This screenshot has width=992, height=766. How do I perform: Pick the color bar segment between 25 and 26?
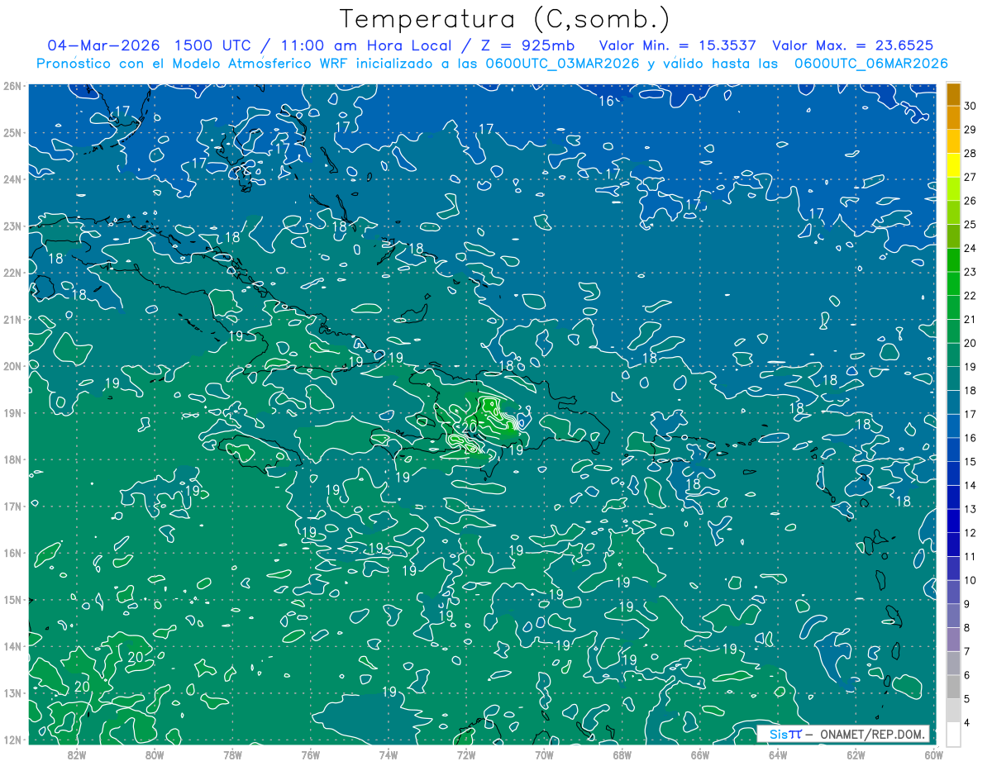coord(953,212)
